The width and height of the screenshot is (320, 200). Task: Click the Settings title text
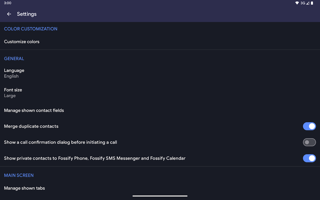click(x=27, y=14)
